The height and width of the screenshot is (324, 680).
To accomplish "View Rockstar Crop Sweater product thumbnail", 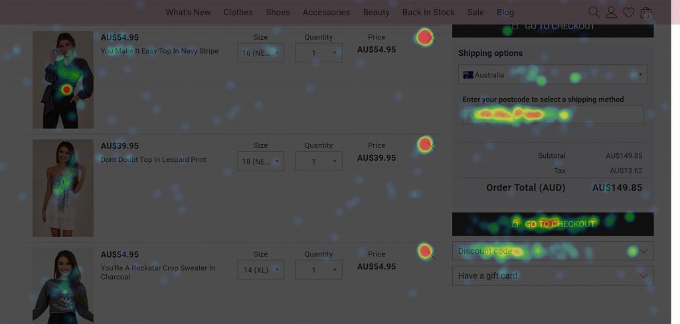I will click(63, 286).
